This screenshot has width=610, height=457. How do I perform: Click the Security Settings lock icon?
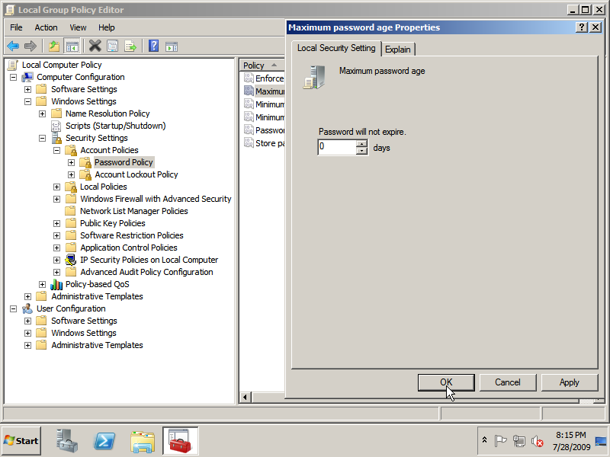[x=56, y=138]
